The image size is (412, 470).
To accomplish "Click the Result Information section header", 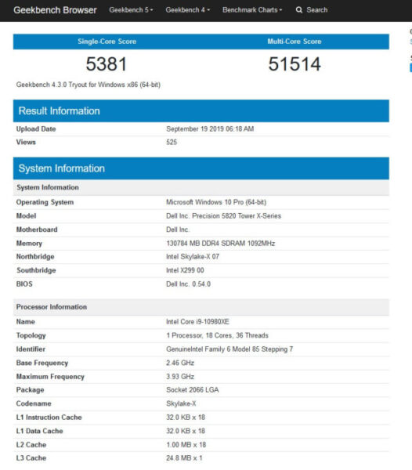I will 201,111.
